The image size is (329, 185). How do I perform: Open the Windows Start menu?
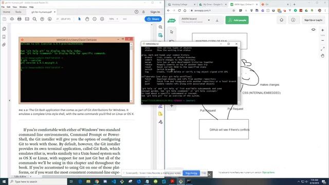click(x=4, y=181)
